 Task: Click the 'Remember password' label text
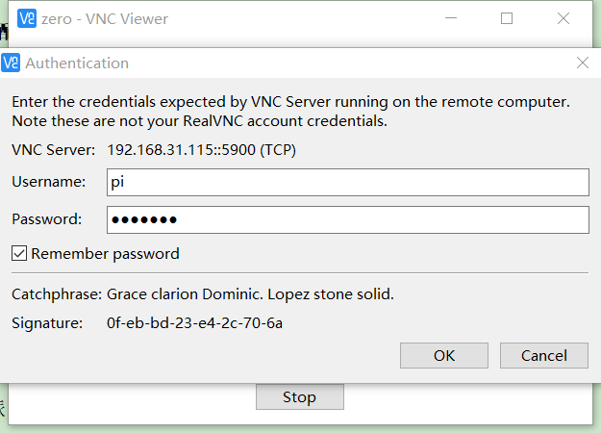pos(105,254)
